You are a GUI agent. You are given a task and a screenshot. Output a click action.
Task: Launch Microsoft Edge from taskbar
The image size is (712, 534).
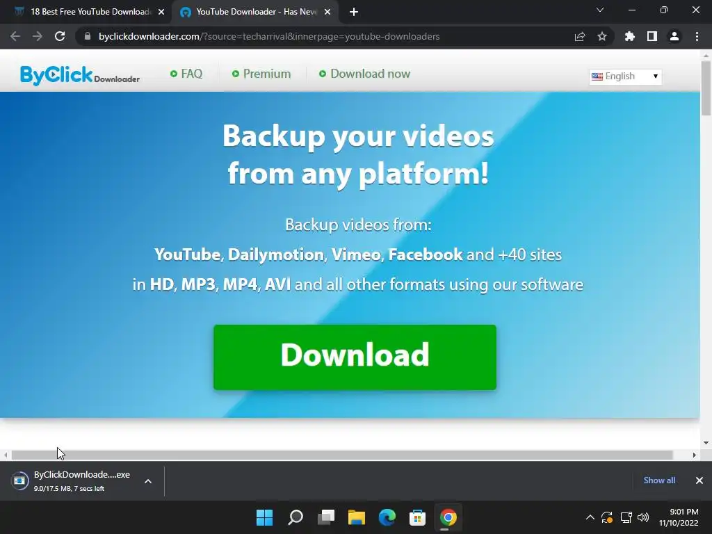[x=387, y=517]
